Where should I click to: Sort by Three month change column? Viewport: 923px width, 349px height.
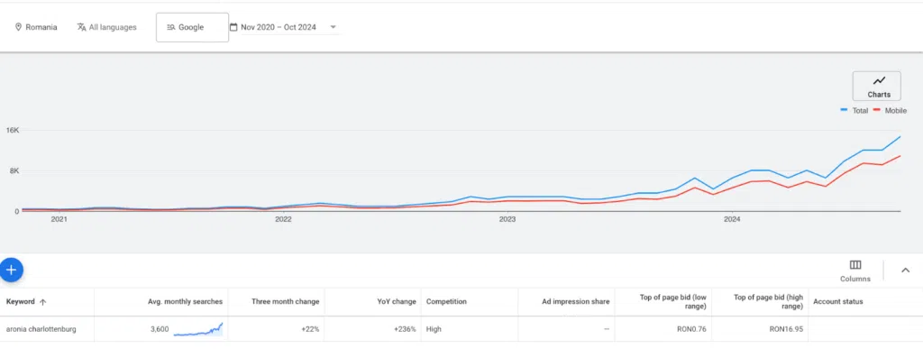coord(286,301)
